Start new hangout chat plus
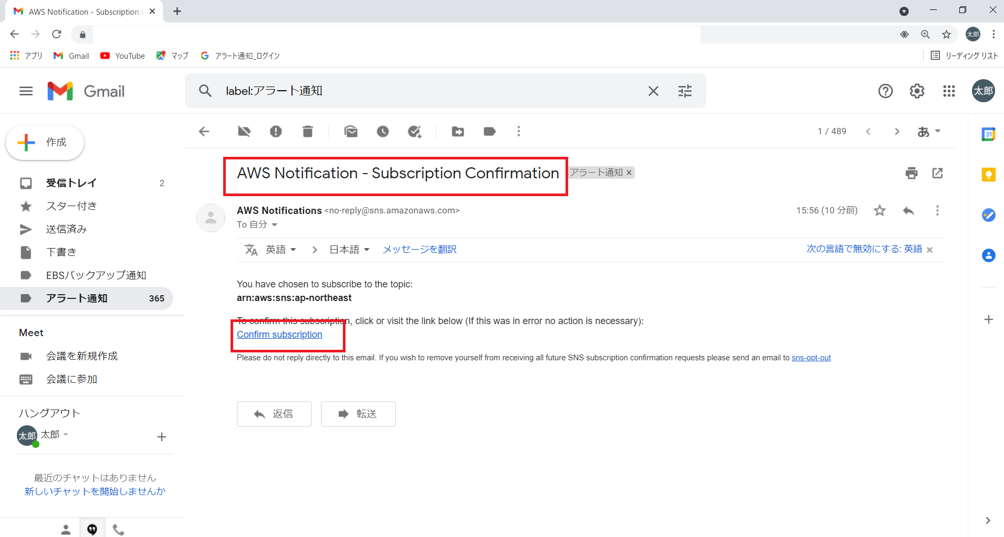Viewport: 1004px width, 537px height. click(x=162, y=437)
